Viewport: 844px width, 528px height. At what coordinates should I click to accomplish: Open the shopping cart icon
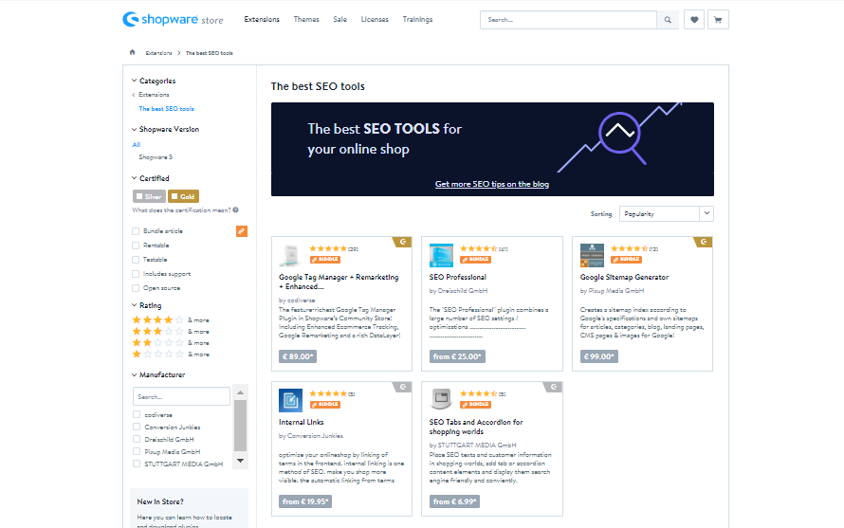click(x=718, y=20)
